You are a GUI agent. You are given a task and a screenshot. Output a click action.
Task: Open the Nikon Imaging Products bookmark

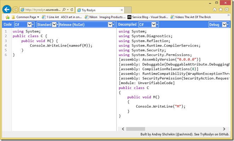click(x=105, y=17)
